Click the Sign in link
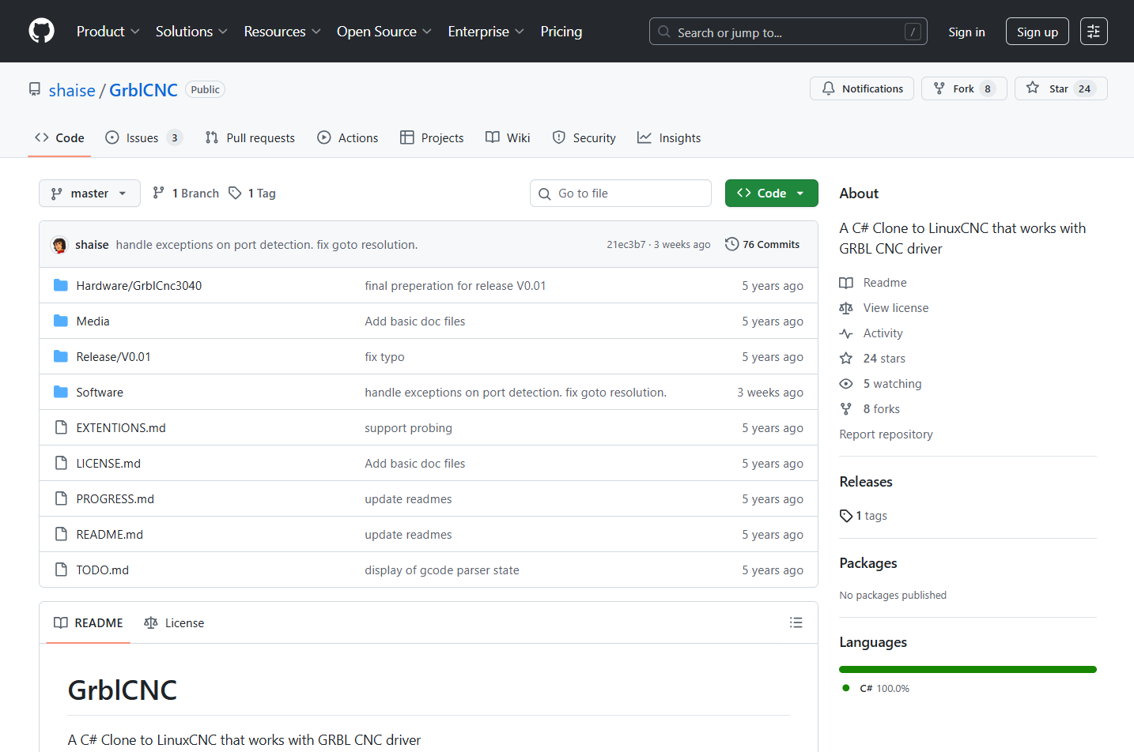This screenshot has width=1134, height=752. point(966,32)
